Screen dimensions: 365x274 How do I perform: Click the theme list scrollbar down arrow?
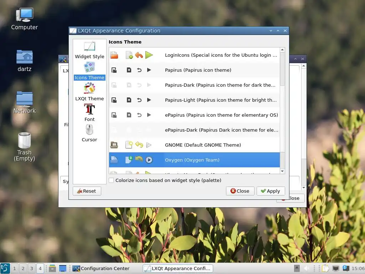click(282, 171)
